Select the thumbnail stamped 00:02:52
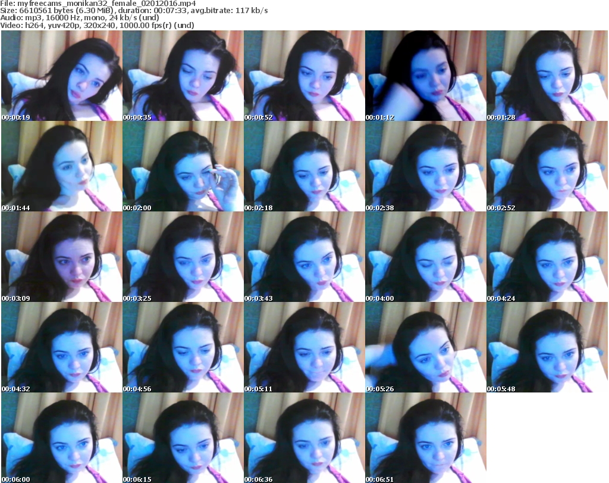The image size is (609, 483). point(547,166)
